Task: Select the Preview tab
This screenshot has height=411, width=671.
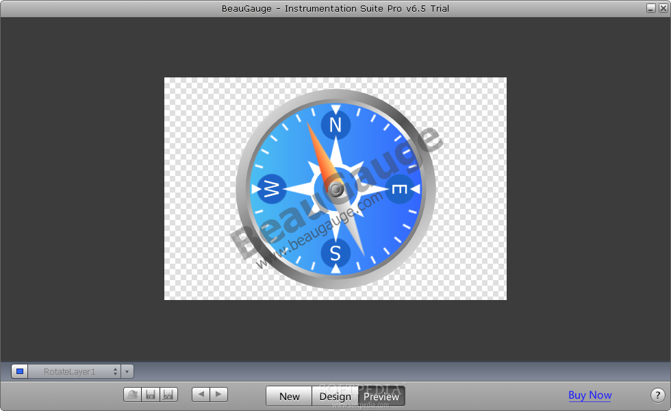Action: [x=381, y=396]
